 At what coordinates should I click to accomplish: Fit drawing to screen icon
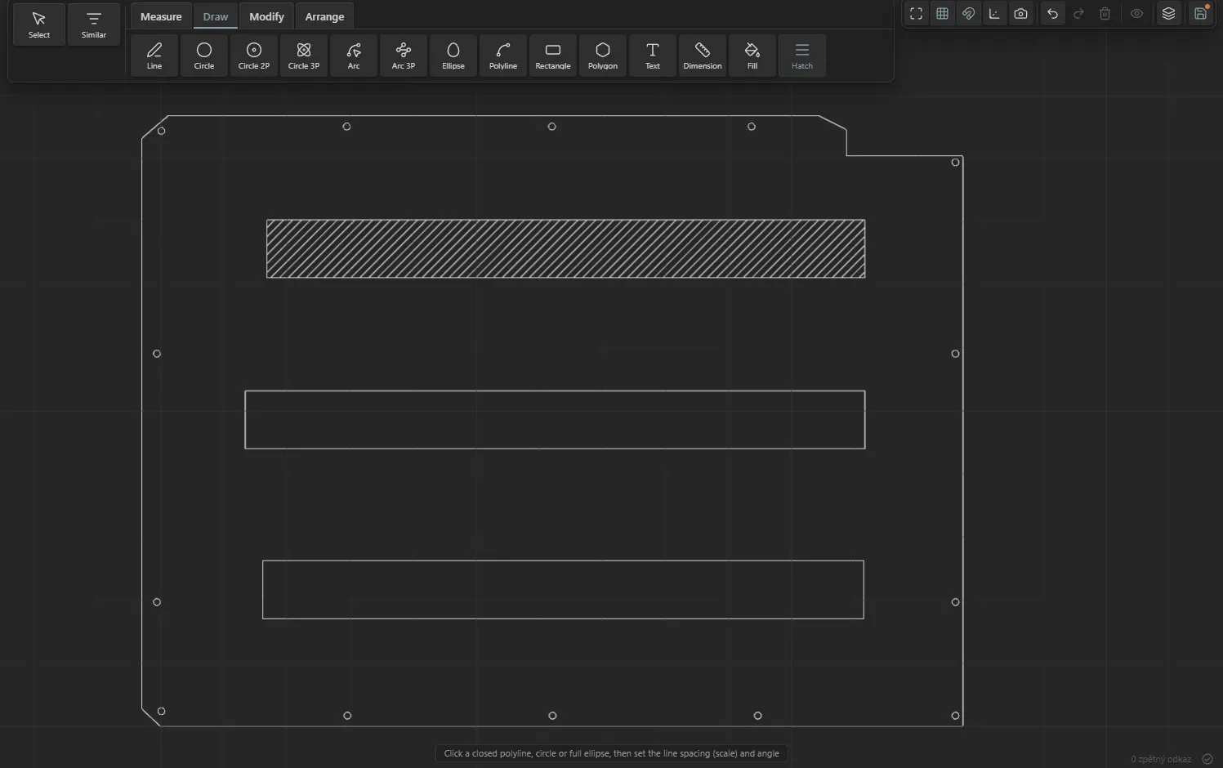coord(917,14)
